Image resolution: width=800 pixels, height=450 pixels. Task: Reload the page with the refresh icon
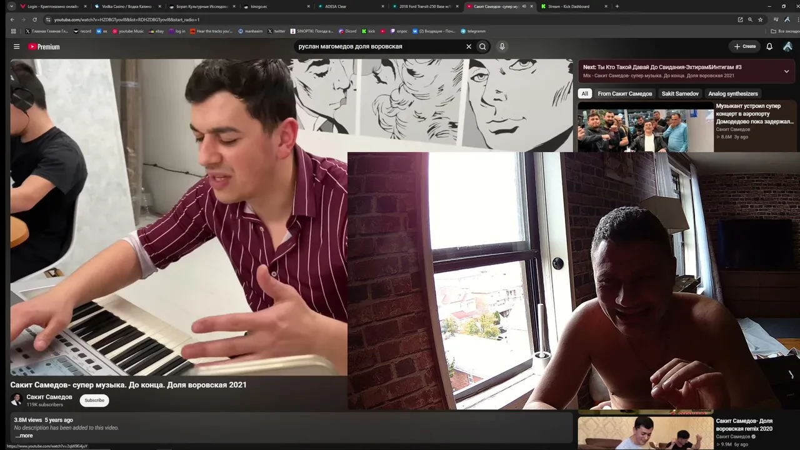[x=34, y=19]
